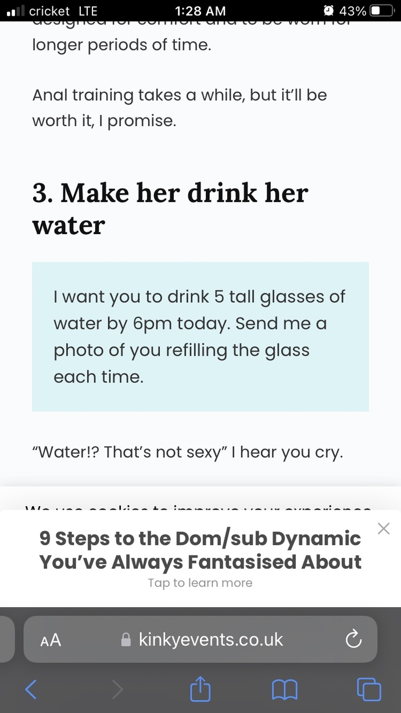Tap the 'Tap to learn more' text
The image size is (401, 713).
(200, 583)
